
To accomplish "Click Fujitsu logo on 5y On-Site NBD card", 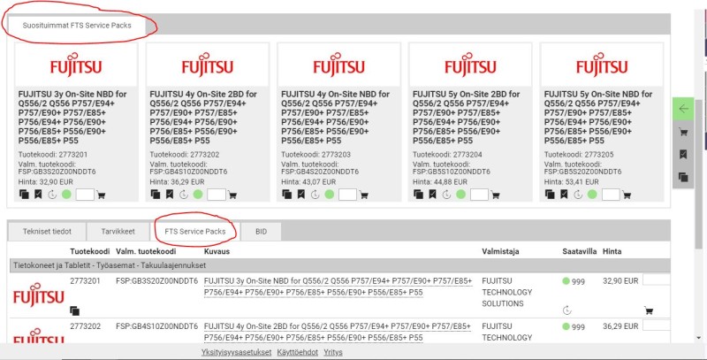I will point(602,65).
